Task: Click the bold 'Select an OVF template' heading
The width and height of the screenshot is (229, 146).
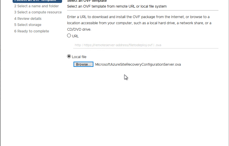Action: click(87, 1)
